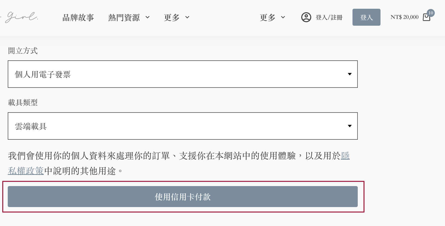Click the 登入 button in the header
This screenshot has height=226, width=445.
pos(366,17)
